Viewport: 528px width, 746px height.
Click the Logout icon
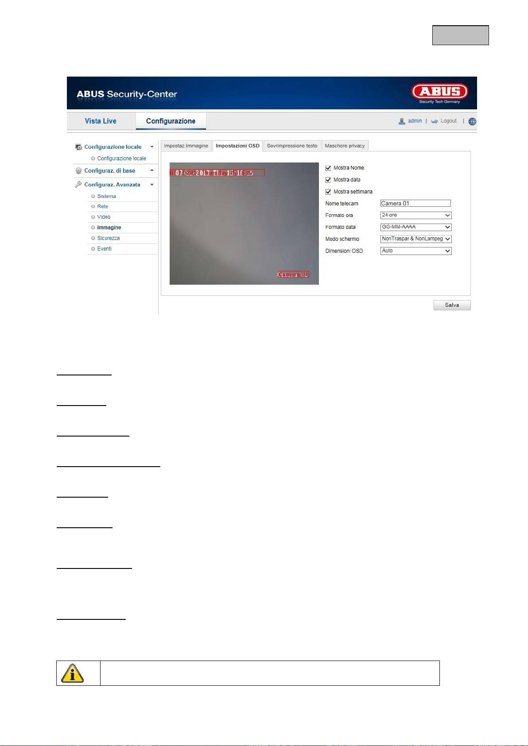[x=435, y=121]
